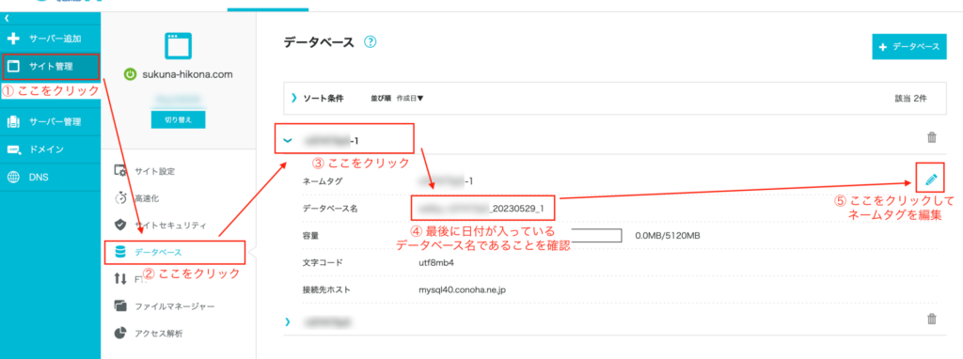
Task: Click the sukuna-hikona.com site name
Action: [187, 75]
